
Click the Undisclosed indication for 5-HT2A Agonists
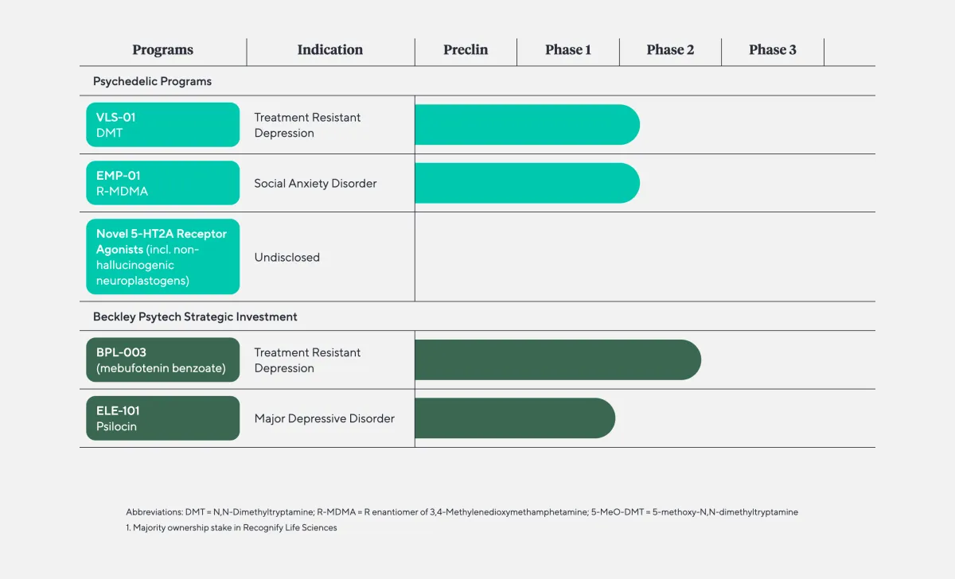point(287,257)
